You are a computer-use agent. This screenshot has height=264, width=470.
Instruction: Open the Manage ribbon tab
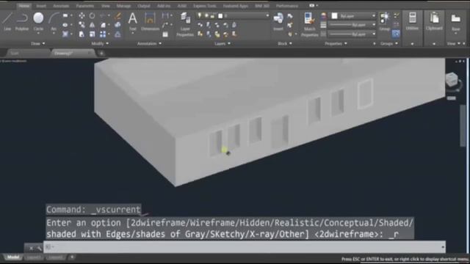pos(123,6)
